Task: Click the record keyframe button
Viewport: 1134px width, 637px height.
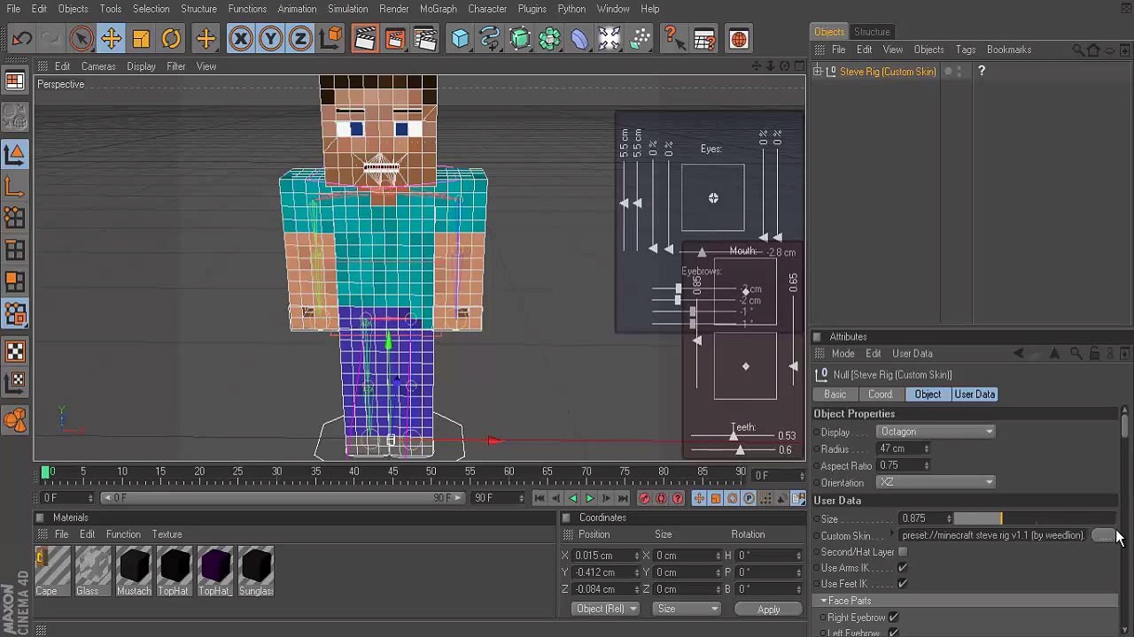Action: tap(644, 499)
